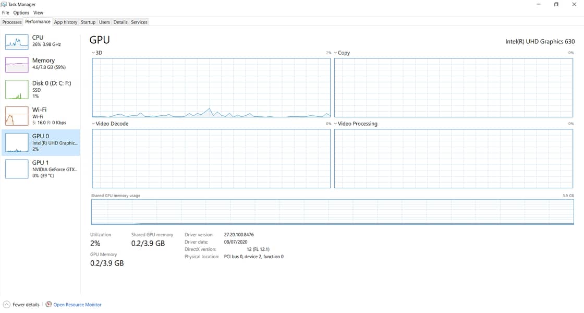Click the Resource Monitor icon
Image resolution: width=584 pixels, height=313 pixels.
coord(48,305)
